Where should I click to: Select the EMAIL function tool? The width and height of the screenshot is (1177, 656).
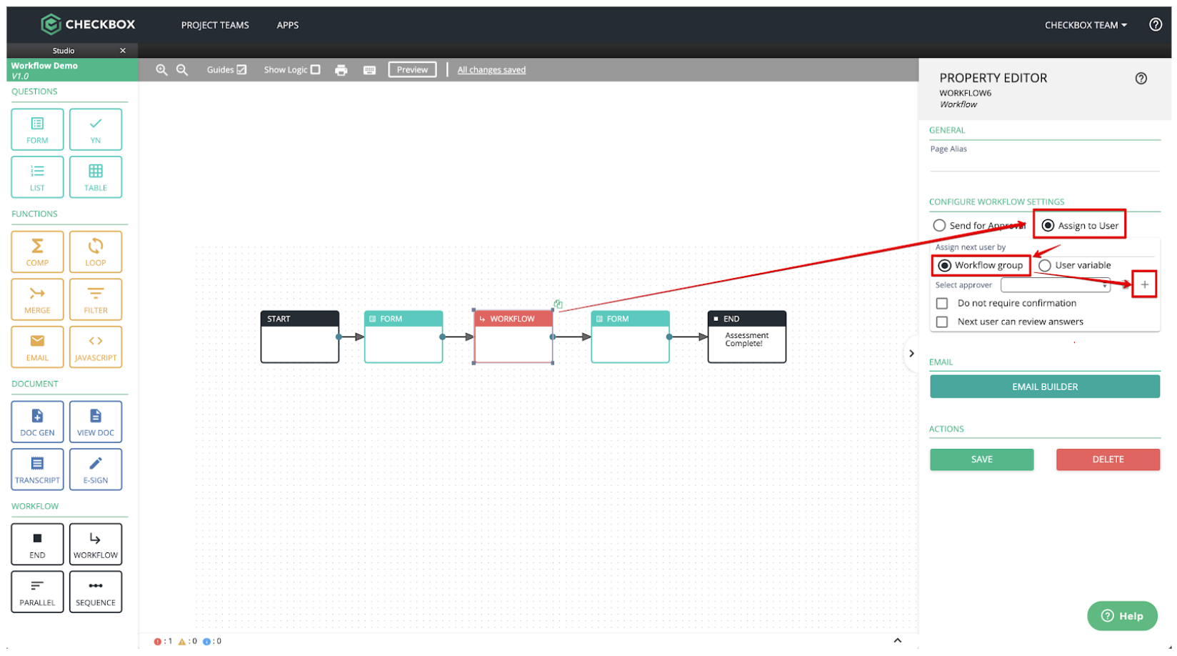coord(37,347)
